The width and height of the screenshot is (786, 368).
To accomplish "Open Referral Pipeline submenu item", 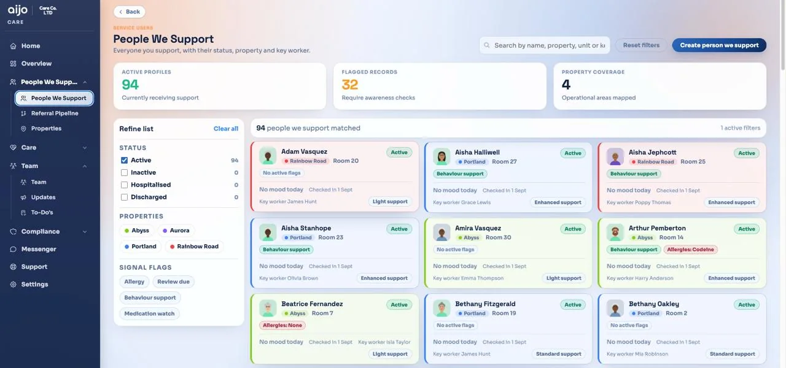I will click(x=54, y=113).
